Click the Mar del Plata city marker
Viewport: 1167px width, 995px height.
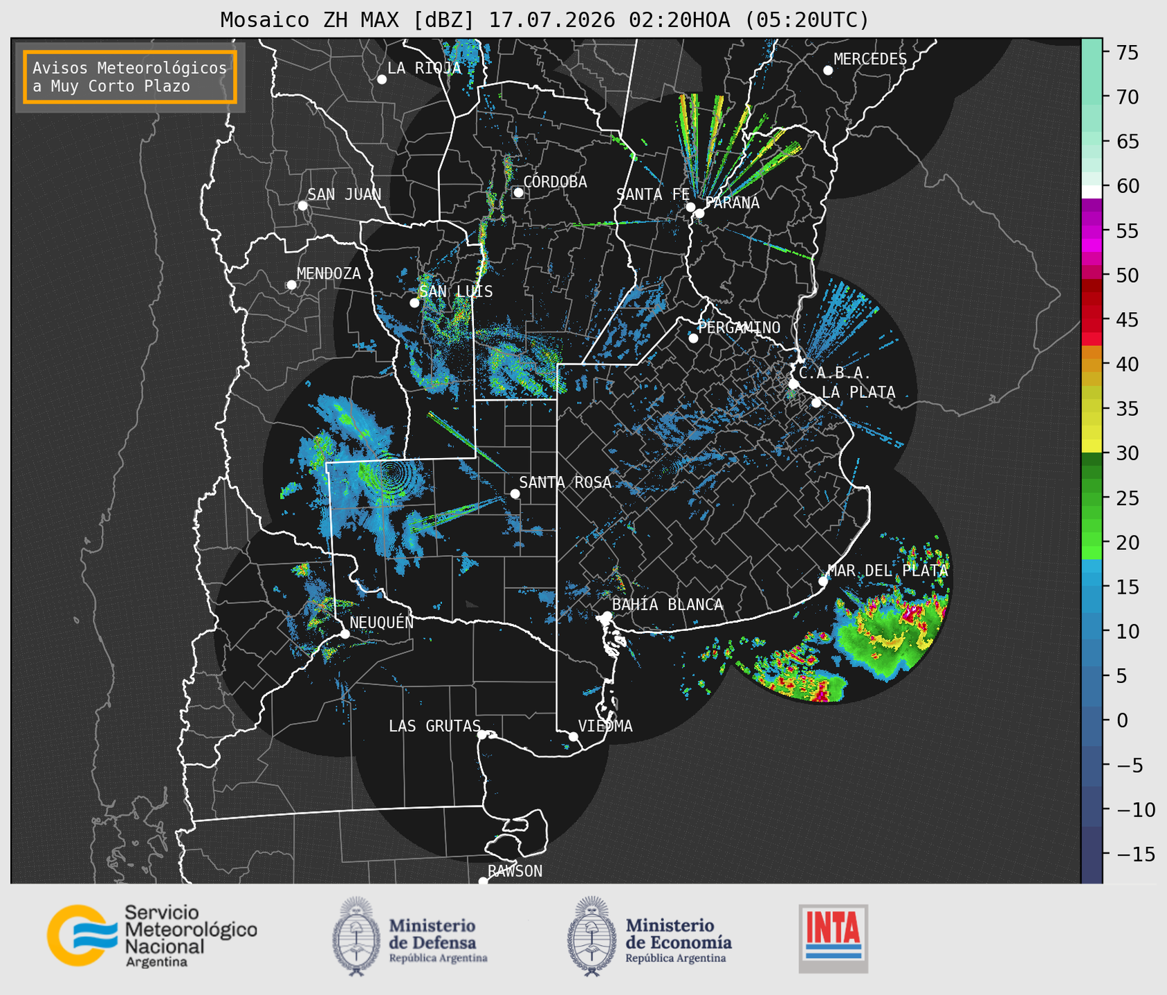click(x=823, y=581)
